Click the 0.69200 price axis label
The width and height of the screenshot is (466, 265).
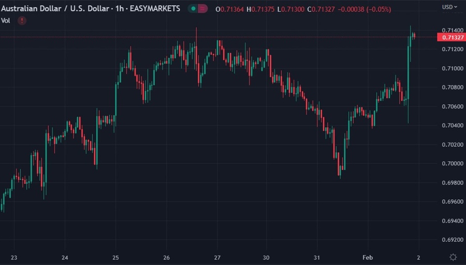[453, 240]
